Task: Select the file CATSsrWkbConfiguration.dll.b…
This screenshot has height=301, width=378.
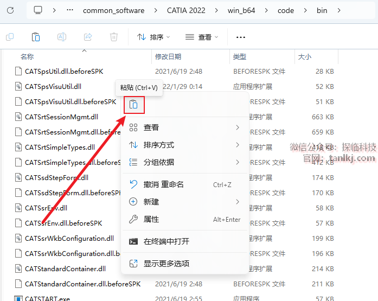Action: click(x=73, y=253)
